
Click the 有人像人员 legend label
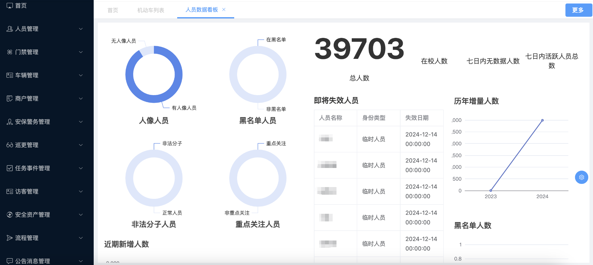184,108
